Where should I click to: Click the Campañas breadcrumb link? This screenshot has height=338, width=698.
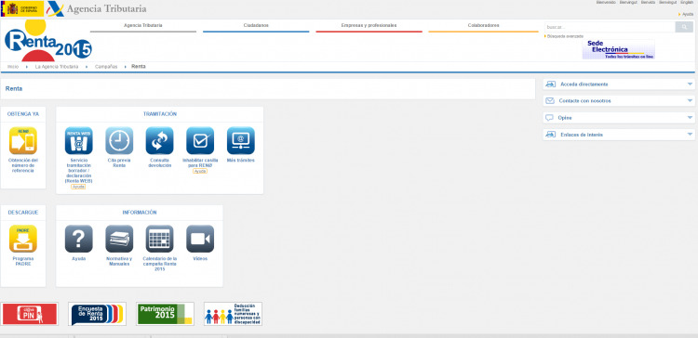point(106,67)
